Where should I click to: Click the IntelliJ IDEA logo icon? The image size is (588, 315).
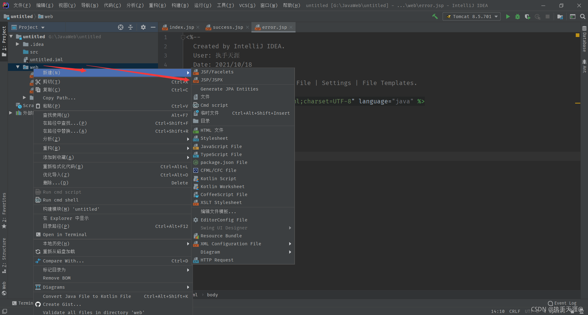coord(6,5)
